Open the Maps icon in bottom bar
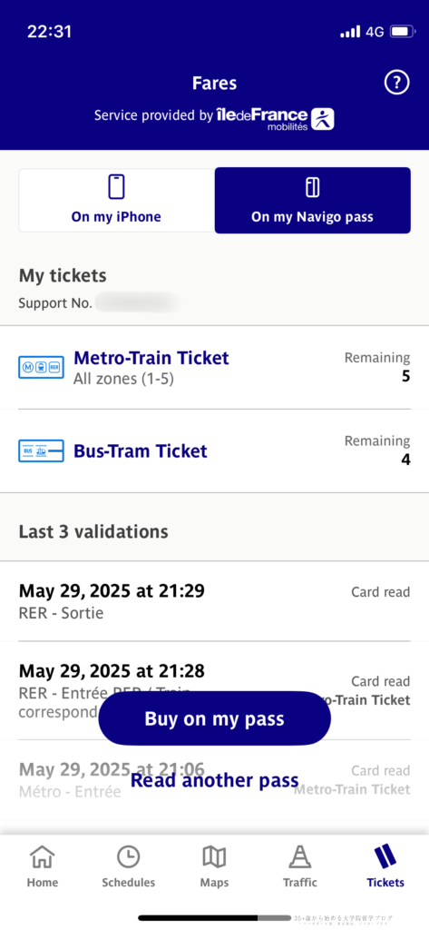The image size is (429, 930). [214, 857]
